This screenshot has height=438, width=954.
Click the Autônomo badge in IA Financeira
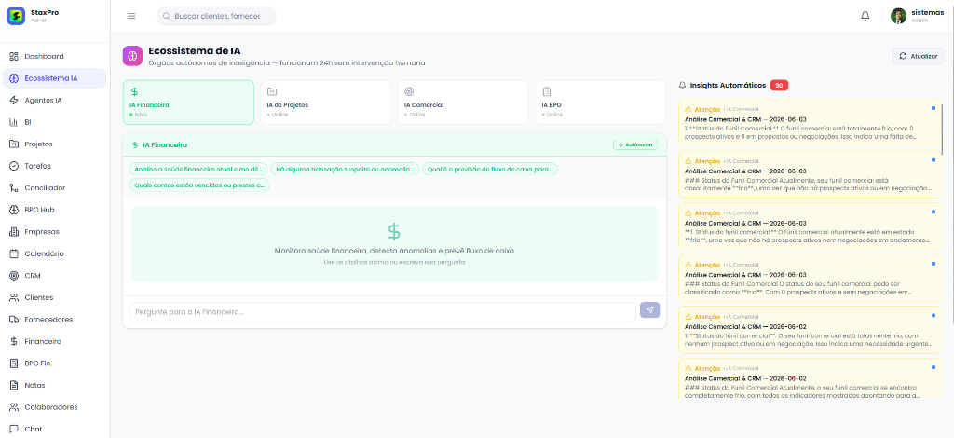[635, 144]
